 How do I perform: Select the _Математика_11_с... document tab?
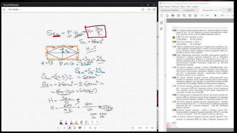click(210, 10)
